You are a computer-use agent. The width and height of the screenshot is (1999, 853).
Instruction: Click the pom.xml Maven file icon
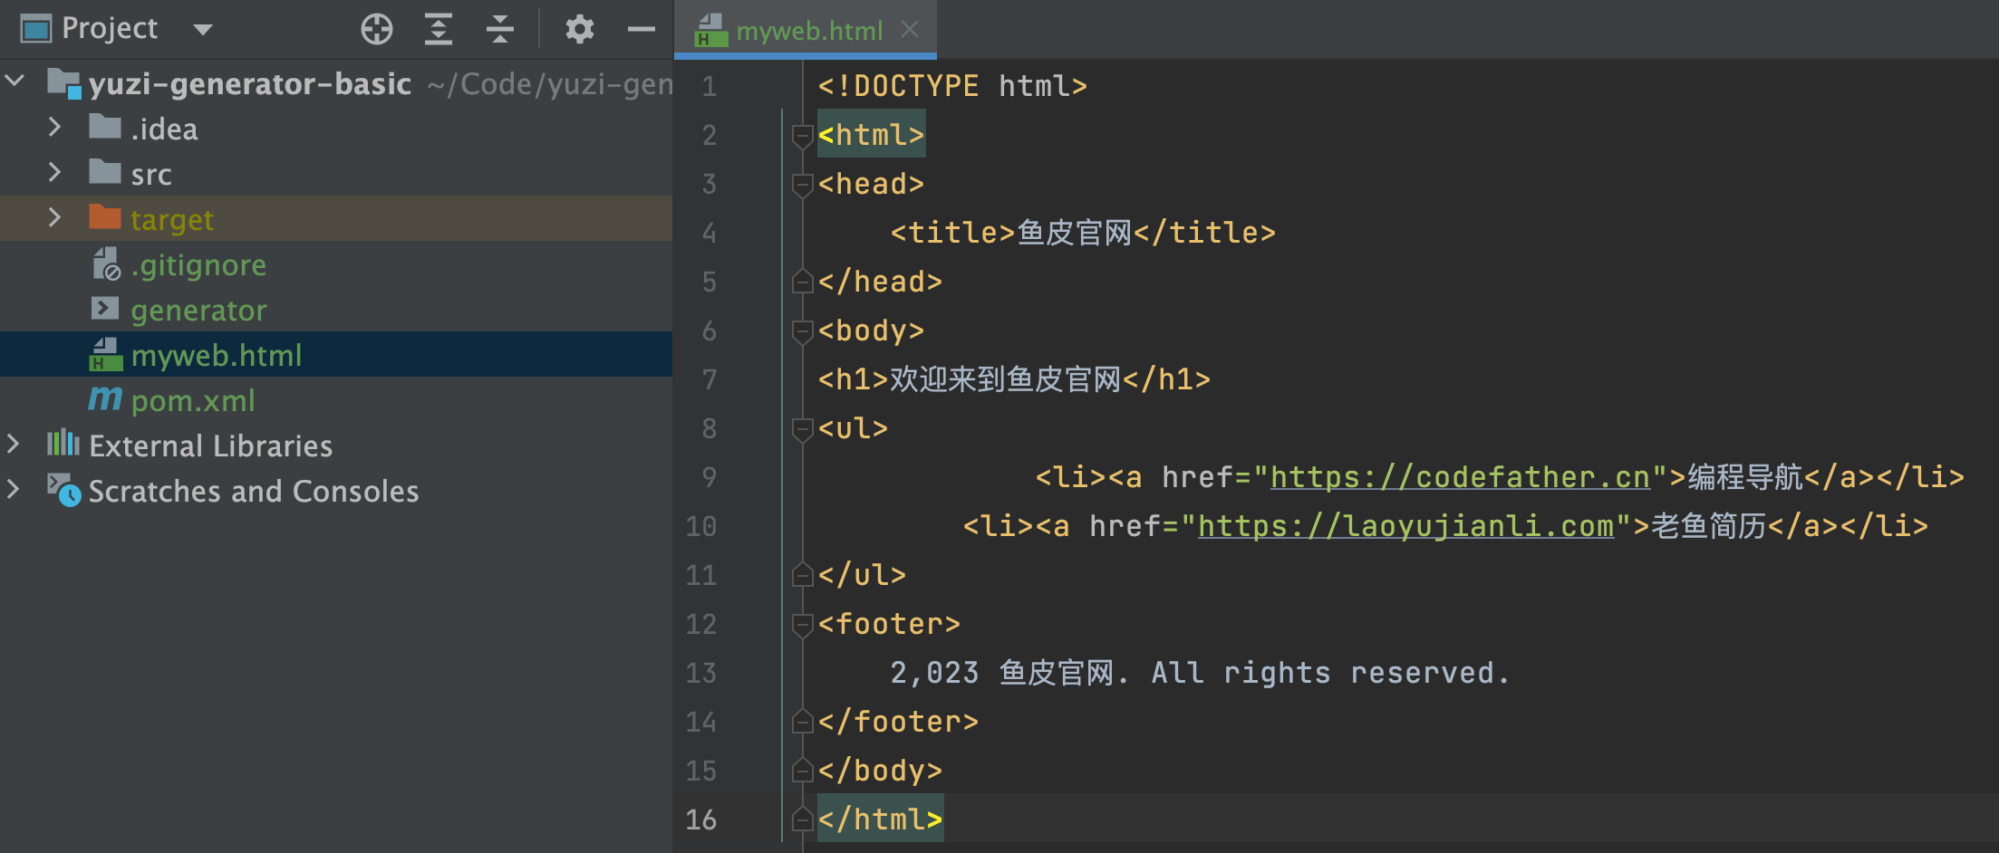[105, 399]
